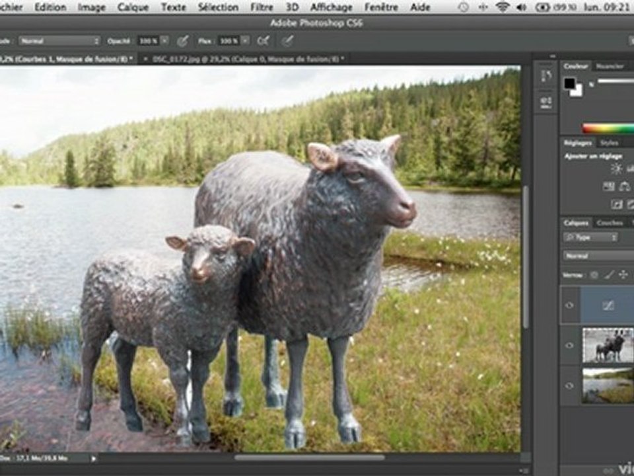The image size is (634, 476).
Task: Select the Calques tab
Action: coord(576,223)
